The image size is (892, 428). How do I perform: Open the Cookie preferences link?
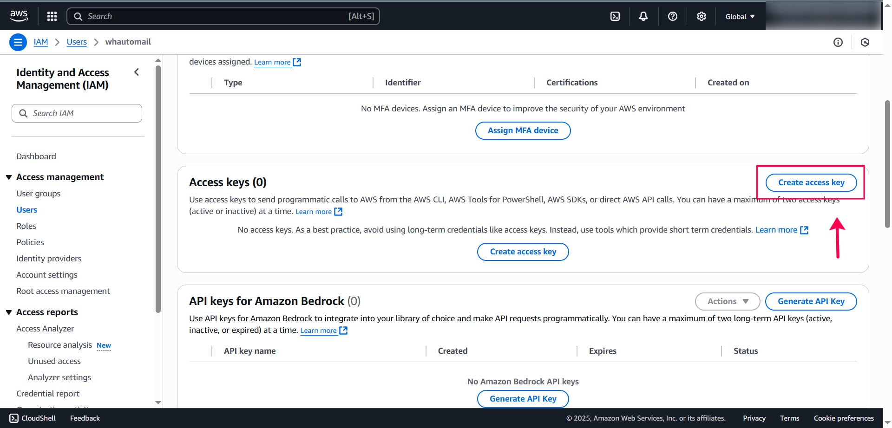[x=844, y=418]
